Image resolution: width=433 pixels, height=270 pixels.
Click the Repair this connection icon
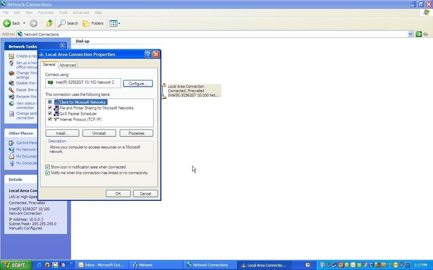point(12,90)
